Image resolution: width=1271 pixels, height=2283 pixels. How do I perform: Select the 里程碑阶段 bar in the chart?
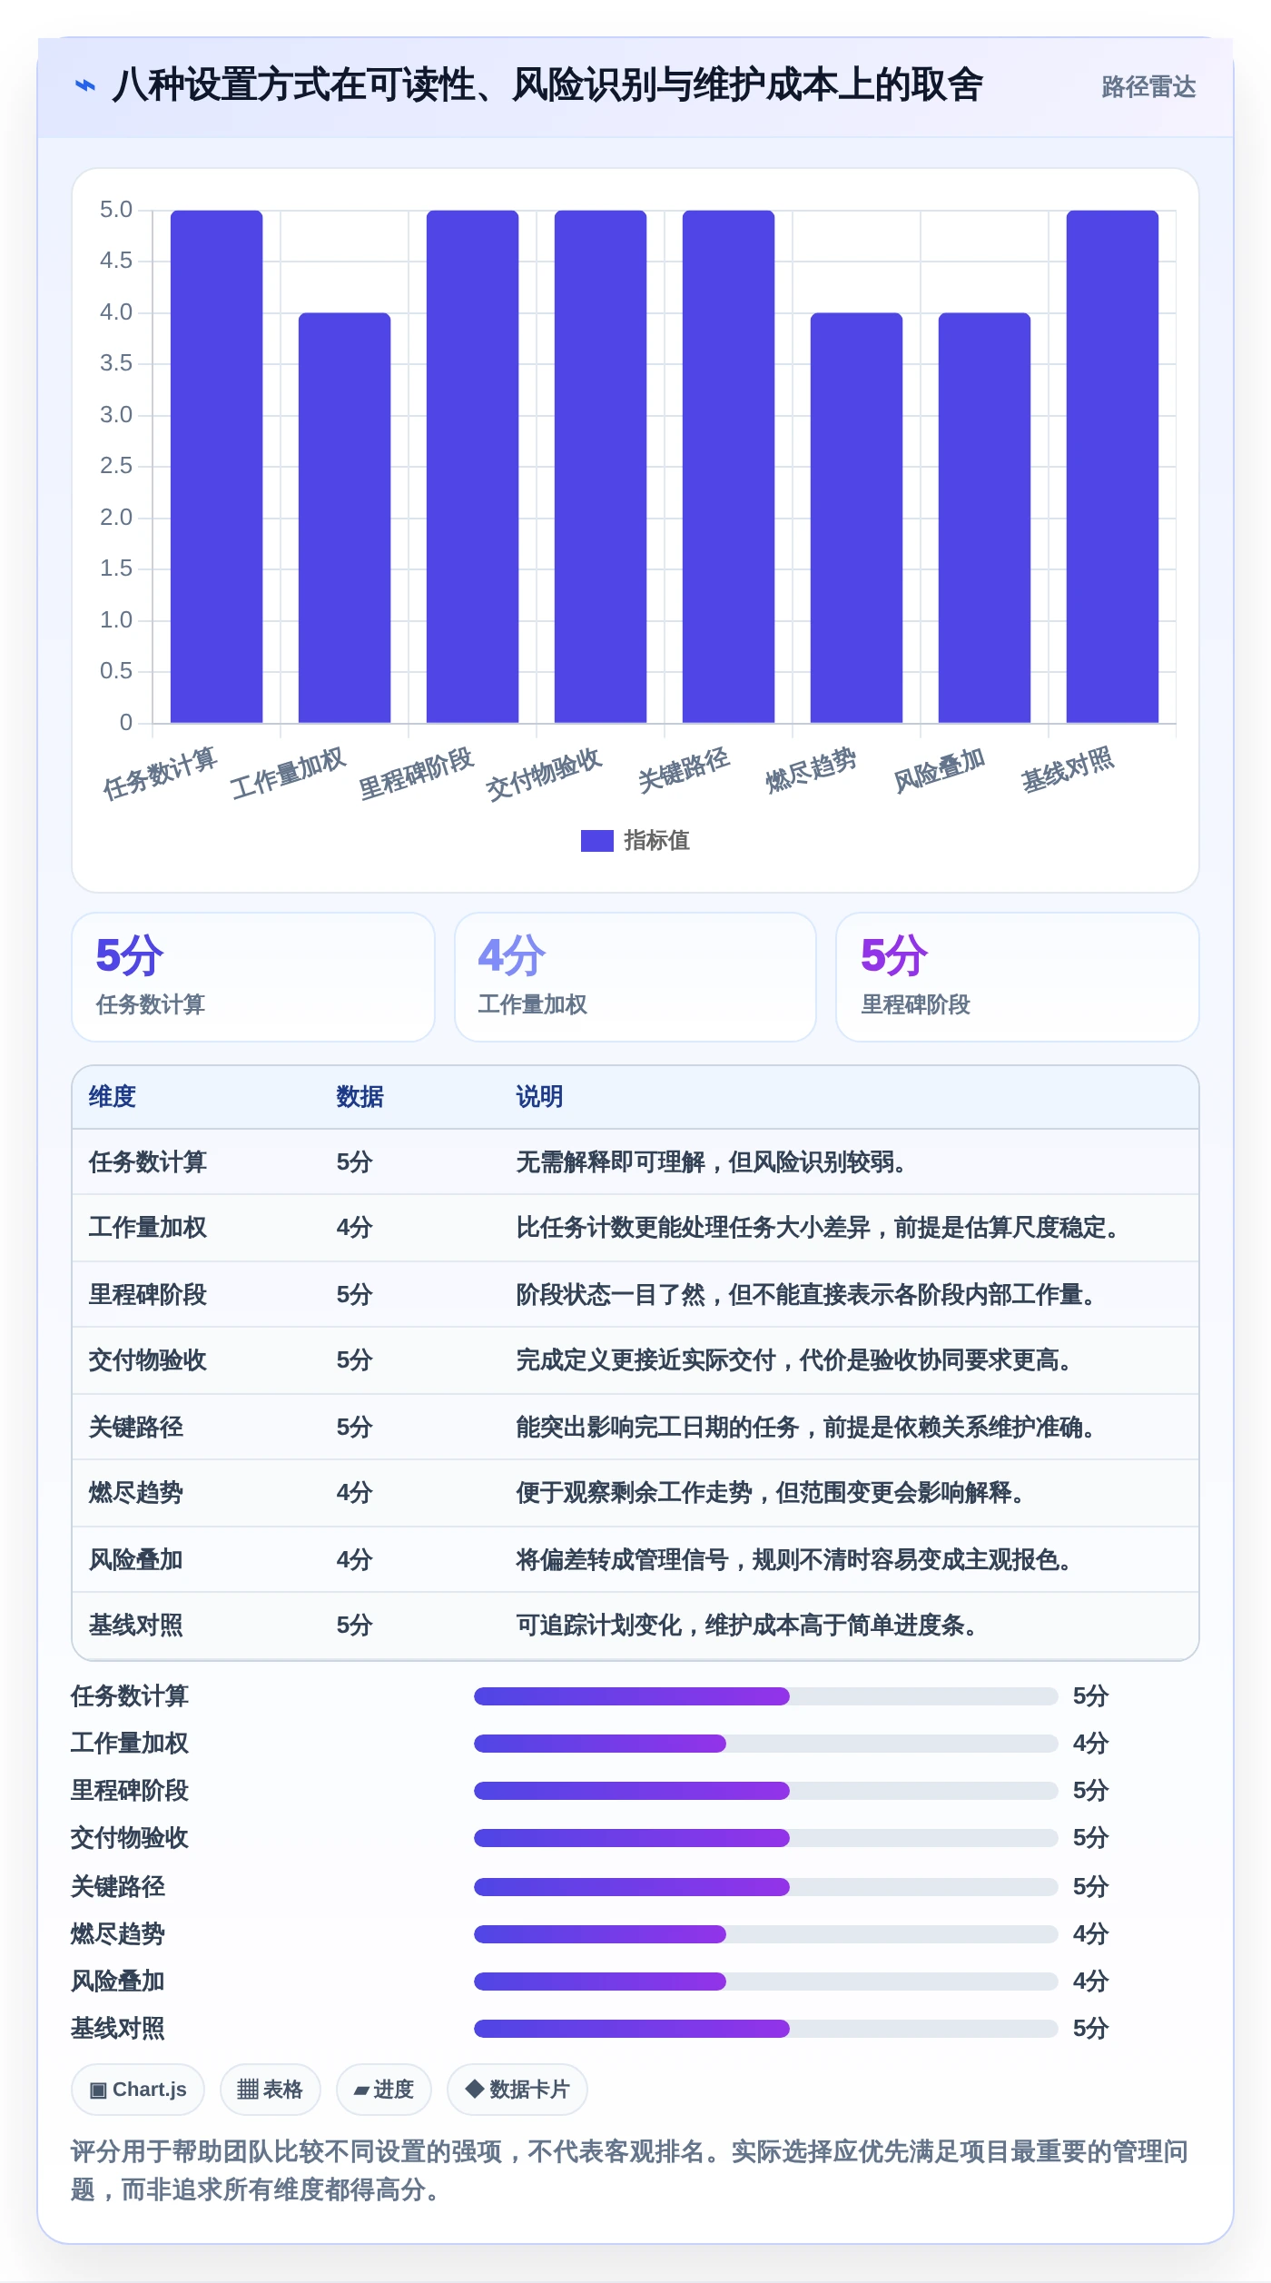472,467
